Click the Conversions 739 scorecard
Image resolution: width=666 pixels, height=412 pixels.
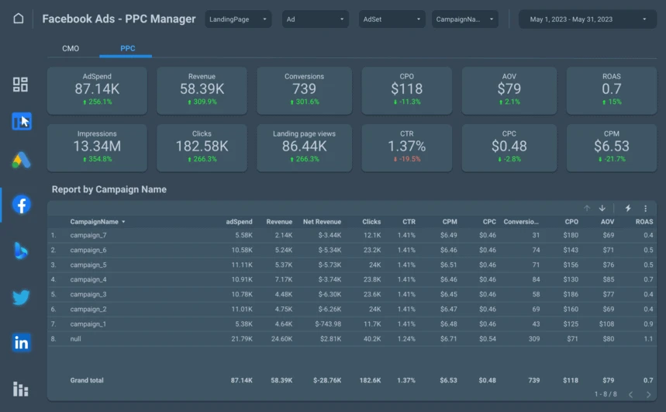(x=304, y=90)
